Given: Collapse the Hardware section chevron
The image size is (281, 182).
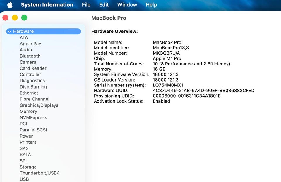Looking at the screenshot, I should (9, 32).
